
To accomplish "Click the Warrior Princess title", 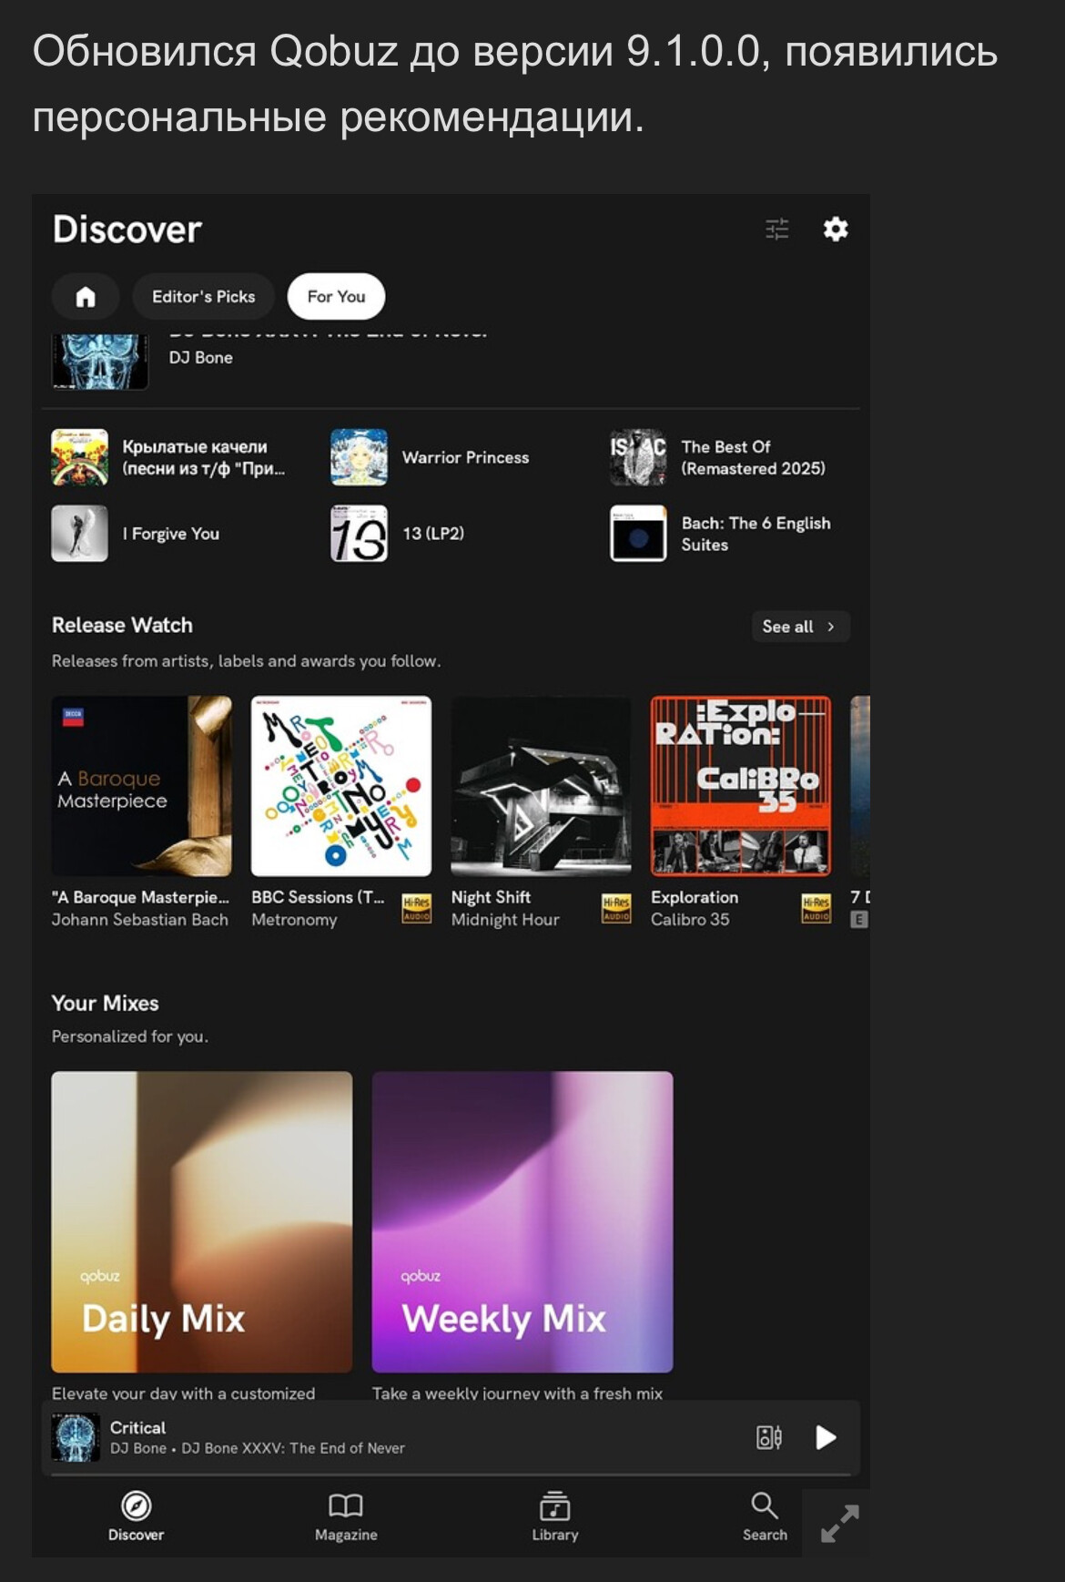I will 465,457.
